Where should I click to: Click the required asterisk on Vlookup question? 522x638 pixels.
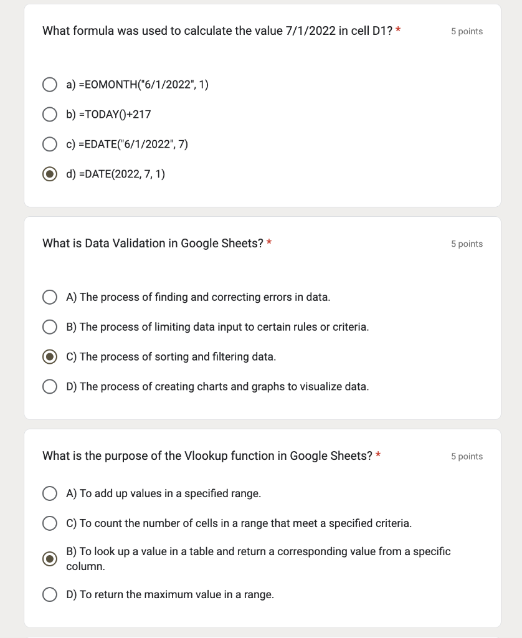378,455
